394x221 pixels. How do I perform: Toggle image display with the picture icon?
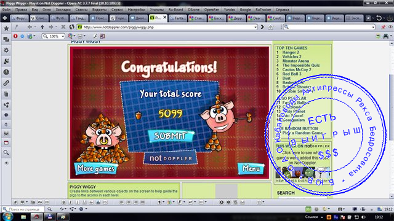(x=80, y=36)
